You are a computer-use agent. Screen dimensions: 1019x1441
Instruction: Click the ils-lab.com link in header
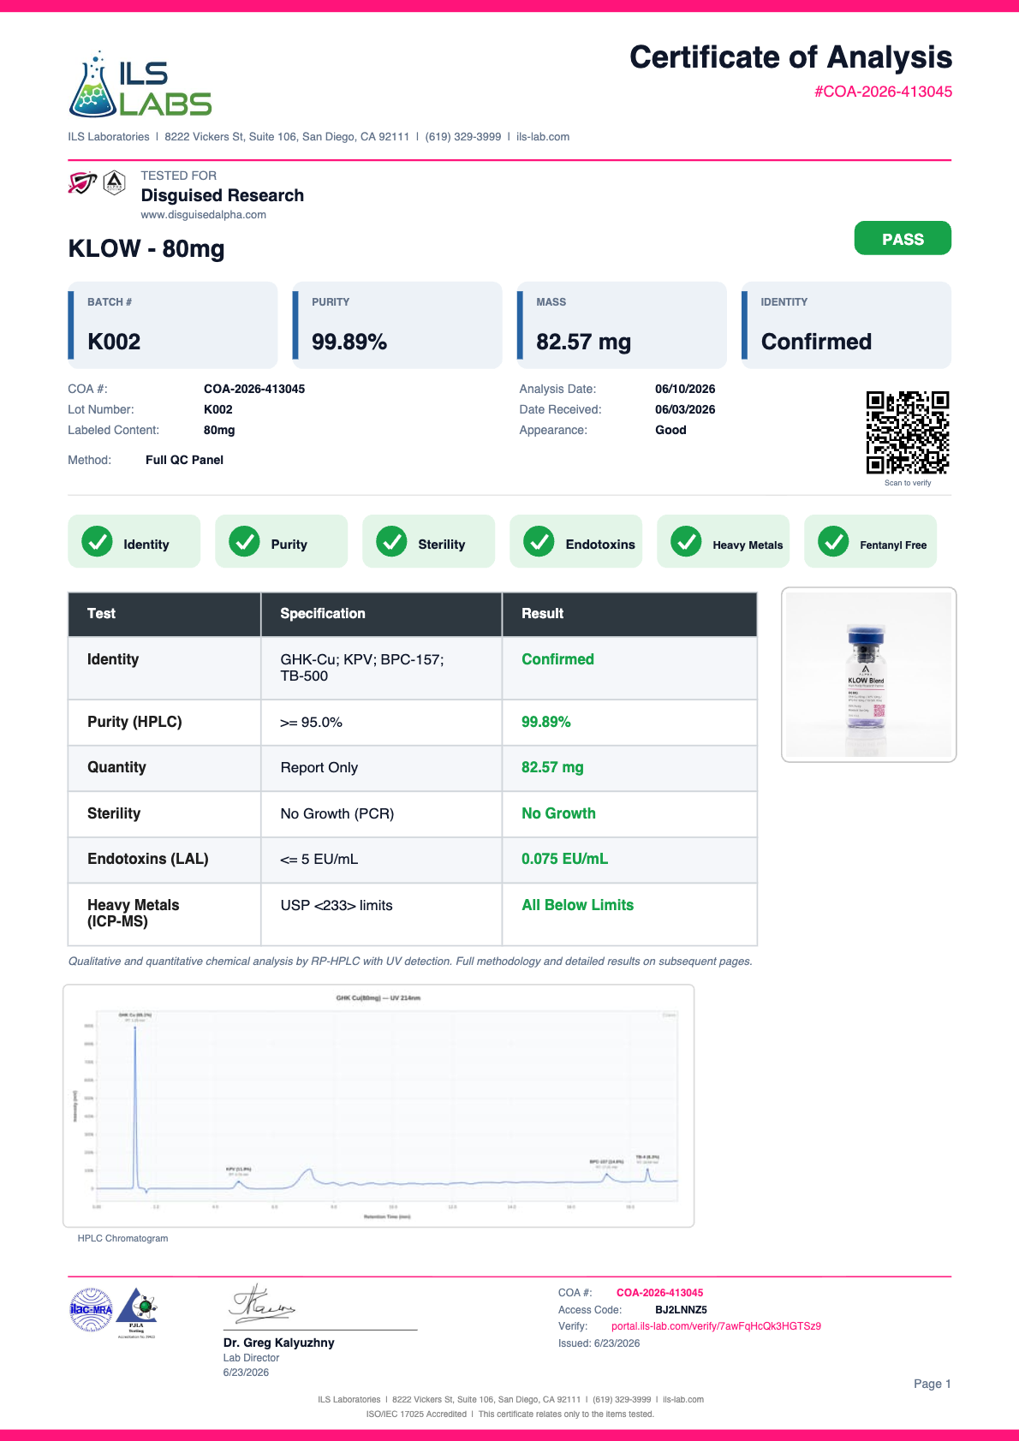tap(543, 137)
